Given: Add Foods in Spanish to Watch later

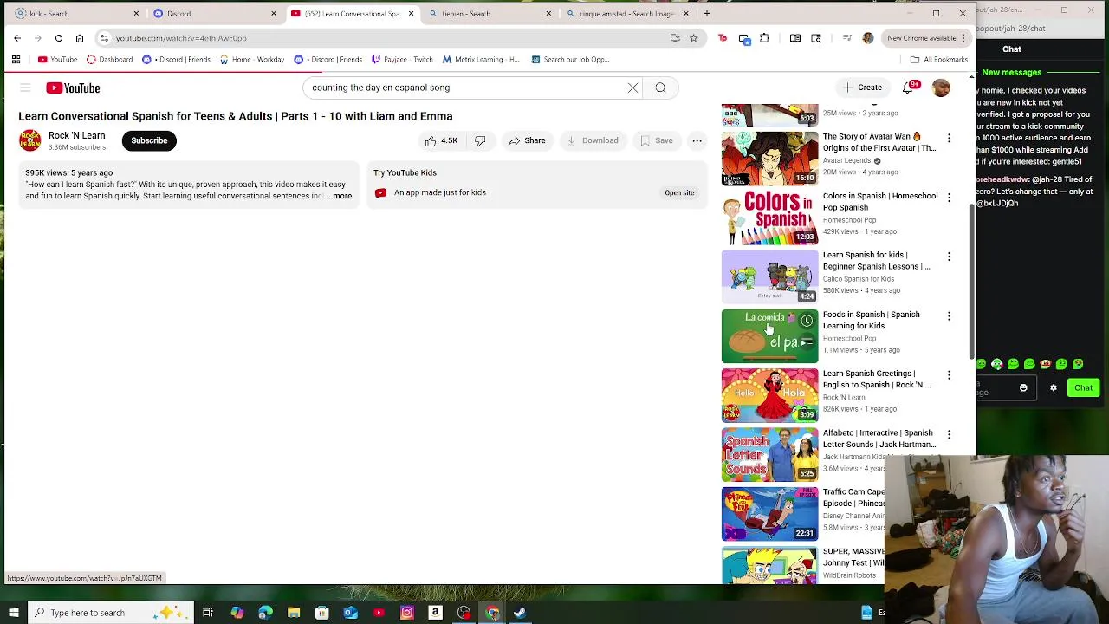Looking at the screenshot, I should [807, 321].
